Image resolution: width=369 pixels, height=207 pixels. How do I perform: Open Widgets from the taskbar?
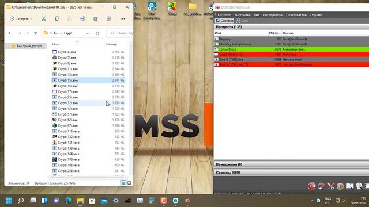(45, 201)
